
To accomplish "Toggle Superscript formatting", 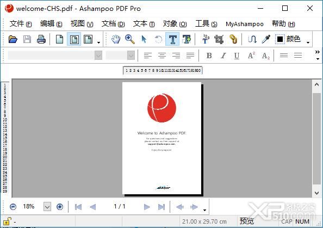I will pyautogui.click(x=251, y=56).
